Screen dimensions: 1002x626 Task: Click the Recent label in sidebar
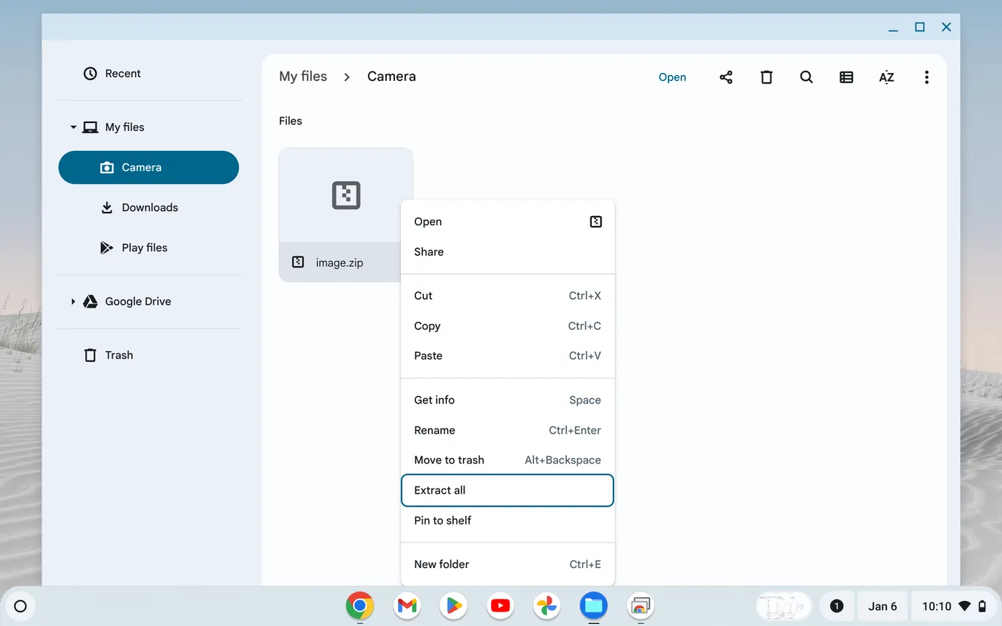point(123,74)
